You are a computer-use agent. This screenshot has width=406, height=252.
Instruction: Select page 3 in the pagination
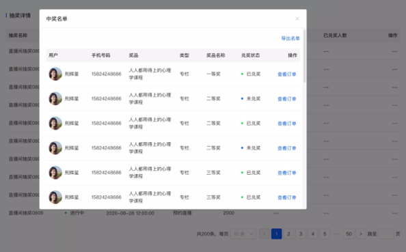[x=301, y=234]
